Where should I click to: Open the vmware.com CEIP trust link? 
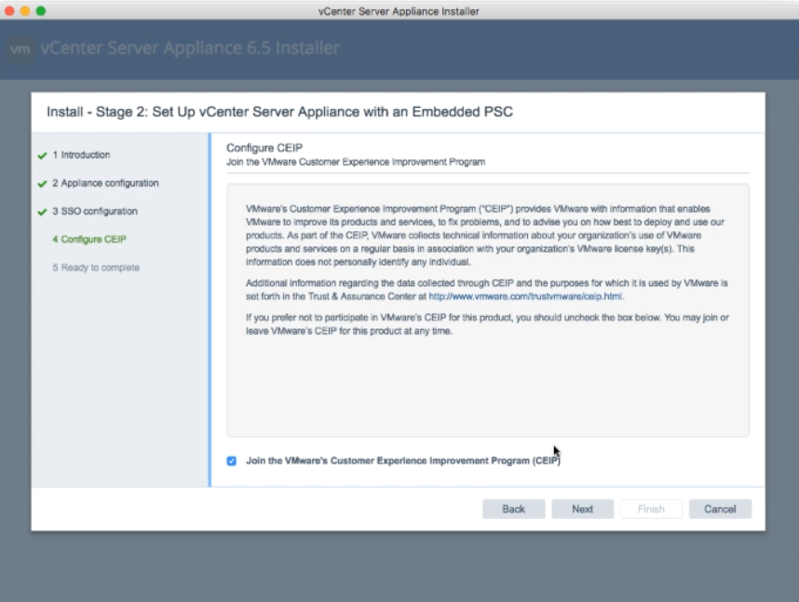click(x=525, y=296)
